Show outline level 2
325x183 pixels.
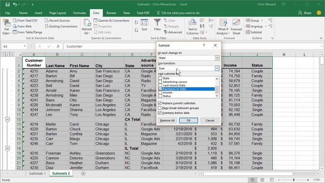coord(8,54)
